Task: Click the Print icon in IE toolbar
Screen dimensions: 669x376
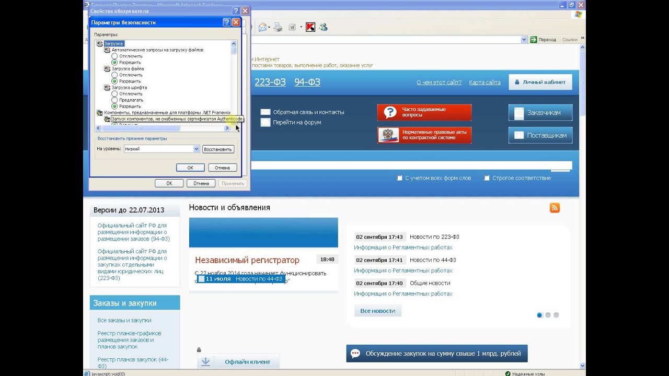Action: [x=278, y=27]
